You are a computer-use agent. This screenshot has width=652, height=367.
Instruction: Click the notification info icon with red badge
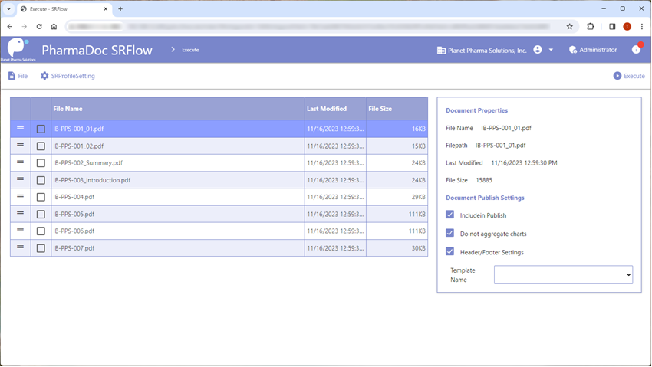[637, 49]
